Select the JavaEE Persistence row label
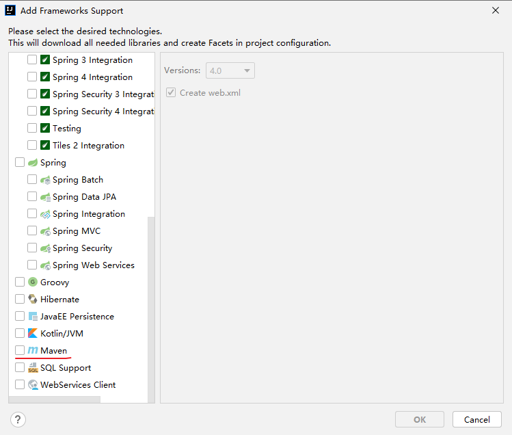512x435 pixels. pos(77,317)
